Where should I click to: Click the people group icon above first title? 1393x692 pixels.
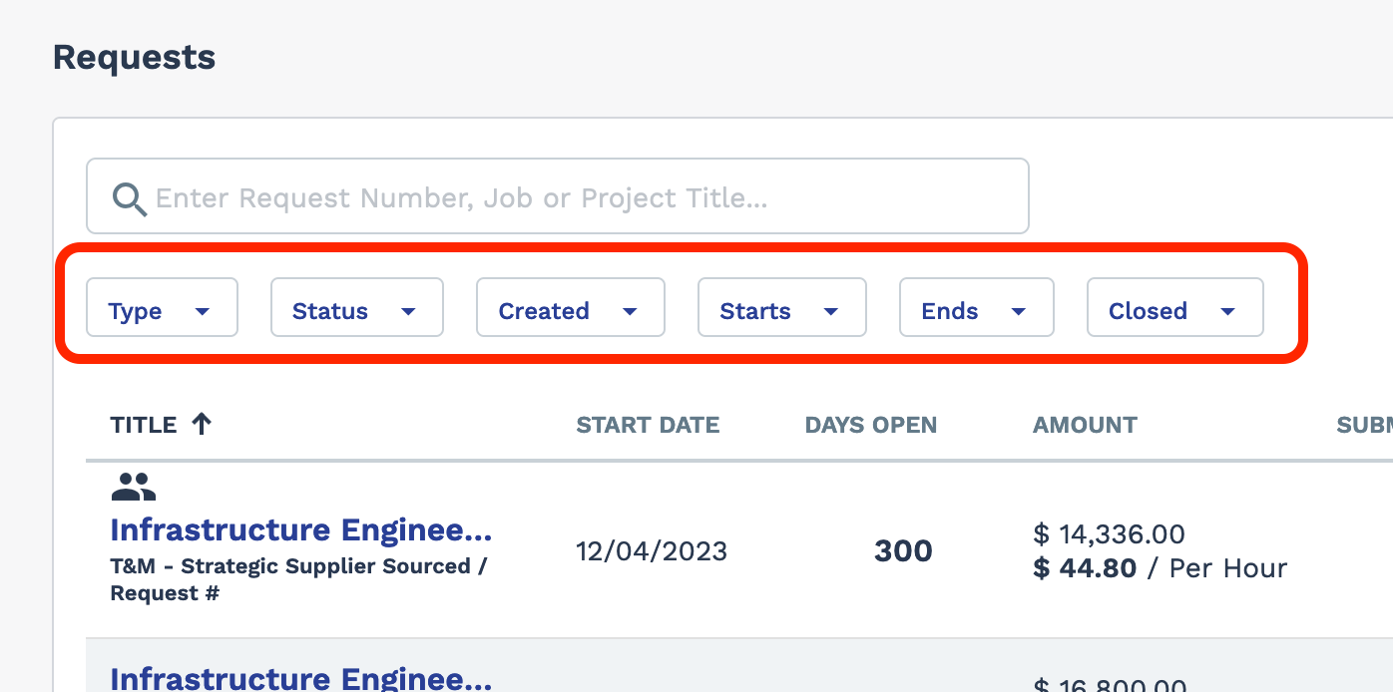pos(133,487)
